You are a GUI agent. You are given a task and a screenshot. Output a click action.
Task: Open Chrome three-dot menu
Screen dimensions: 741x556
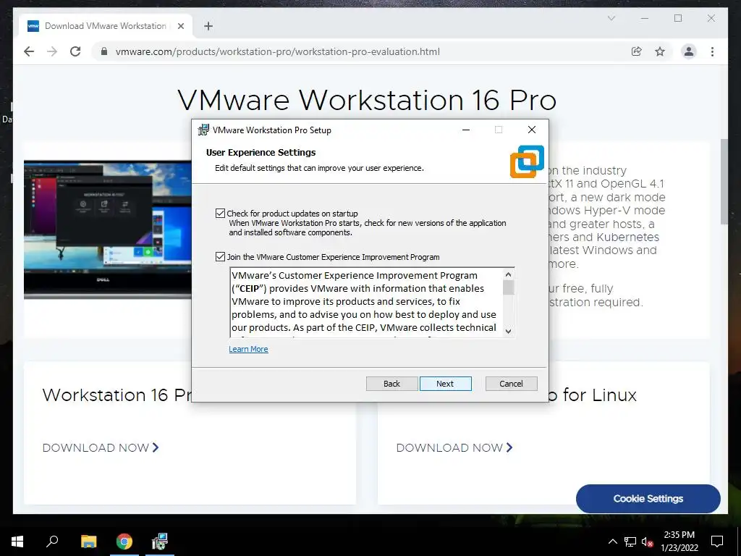pos(712,51)
